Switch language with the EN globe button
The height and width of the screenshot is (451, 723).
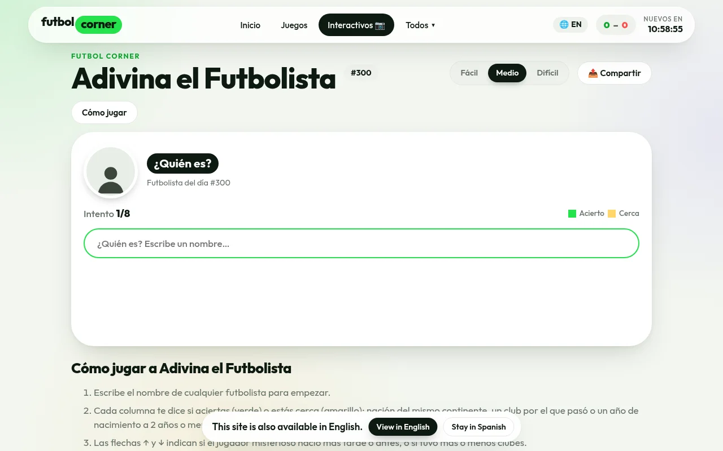570,24
